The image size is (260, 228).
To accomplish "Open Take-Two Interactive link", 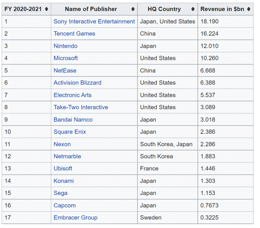I will coord(81,107).
